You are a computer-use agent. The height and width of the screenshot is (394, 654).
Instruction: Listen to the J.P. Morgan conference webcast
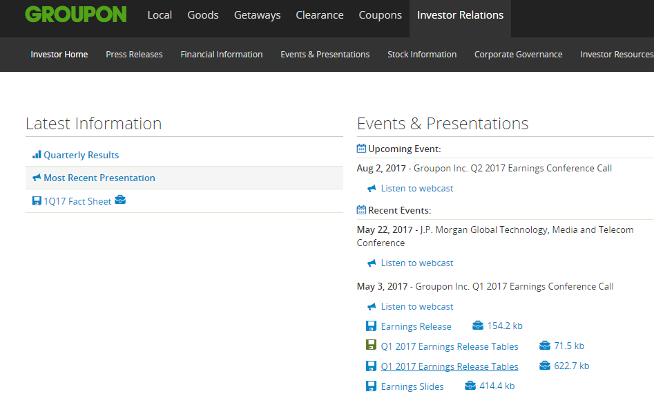pos(416,263)
